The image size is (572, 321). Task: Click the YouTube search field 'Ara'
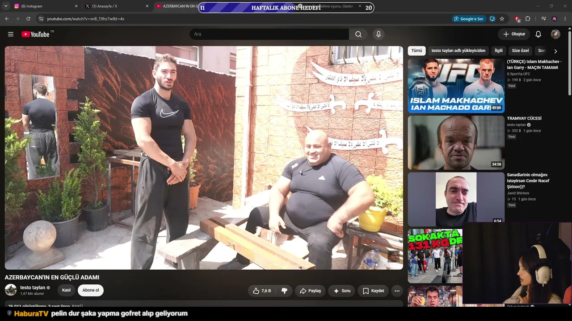pos(269,34)
